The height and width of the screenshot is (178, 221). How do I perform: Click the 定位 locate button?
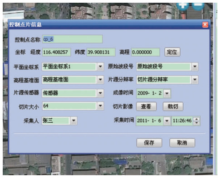[172, 52]
